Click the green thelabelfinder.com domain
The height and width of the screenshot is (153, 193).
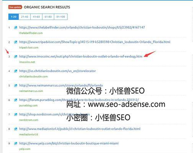tap(31, 33)
